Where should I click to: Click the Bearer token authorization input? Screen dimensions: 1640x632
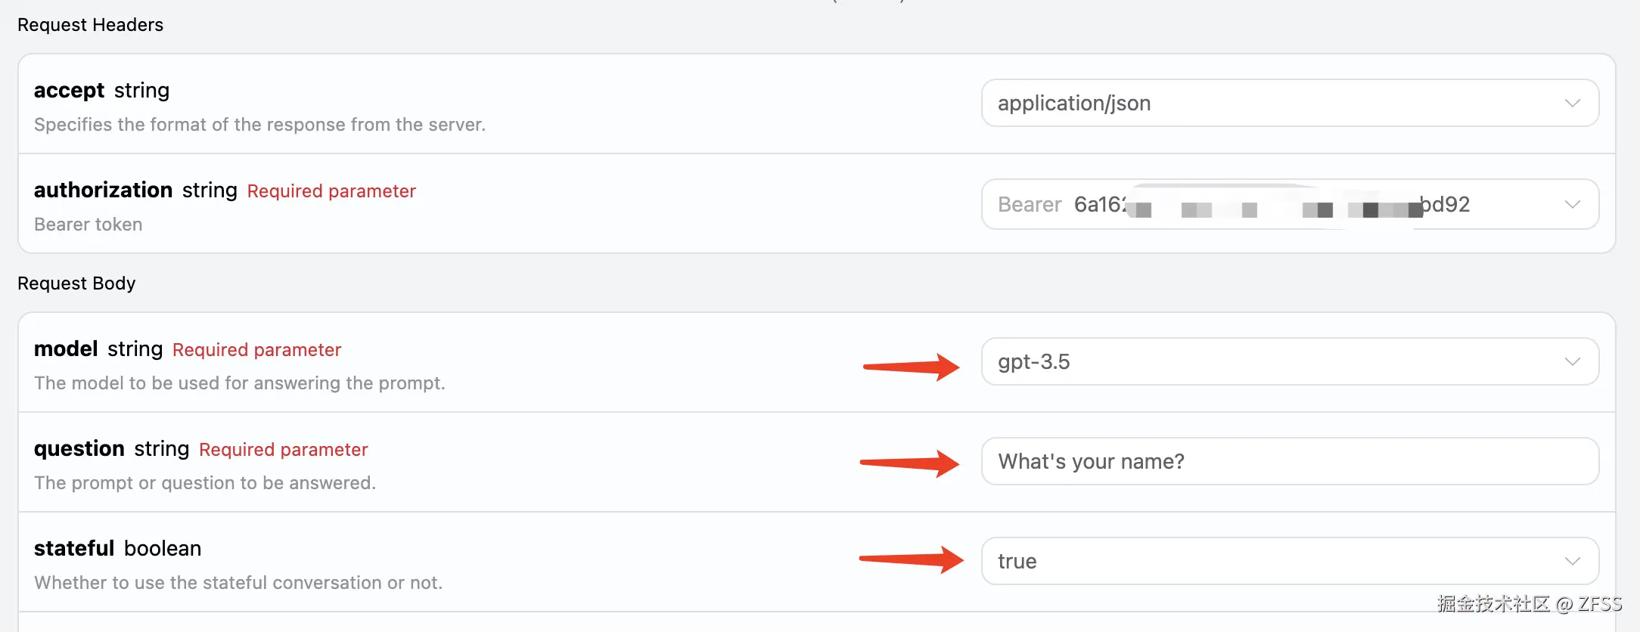(1271, 204)
